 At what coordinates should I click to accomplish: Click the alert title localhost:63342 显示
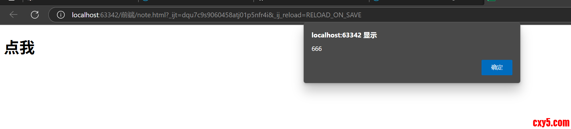(344, 35)
